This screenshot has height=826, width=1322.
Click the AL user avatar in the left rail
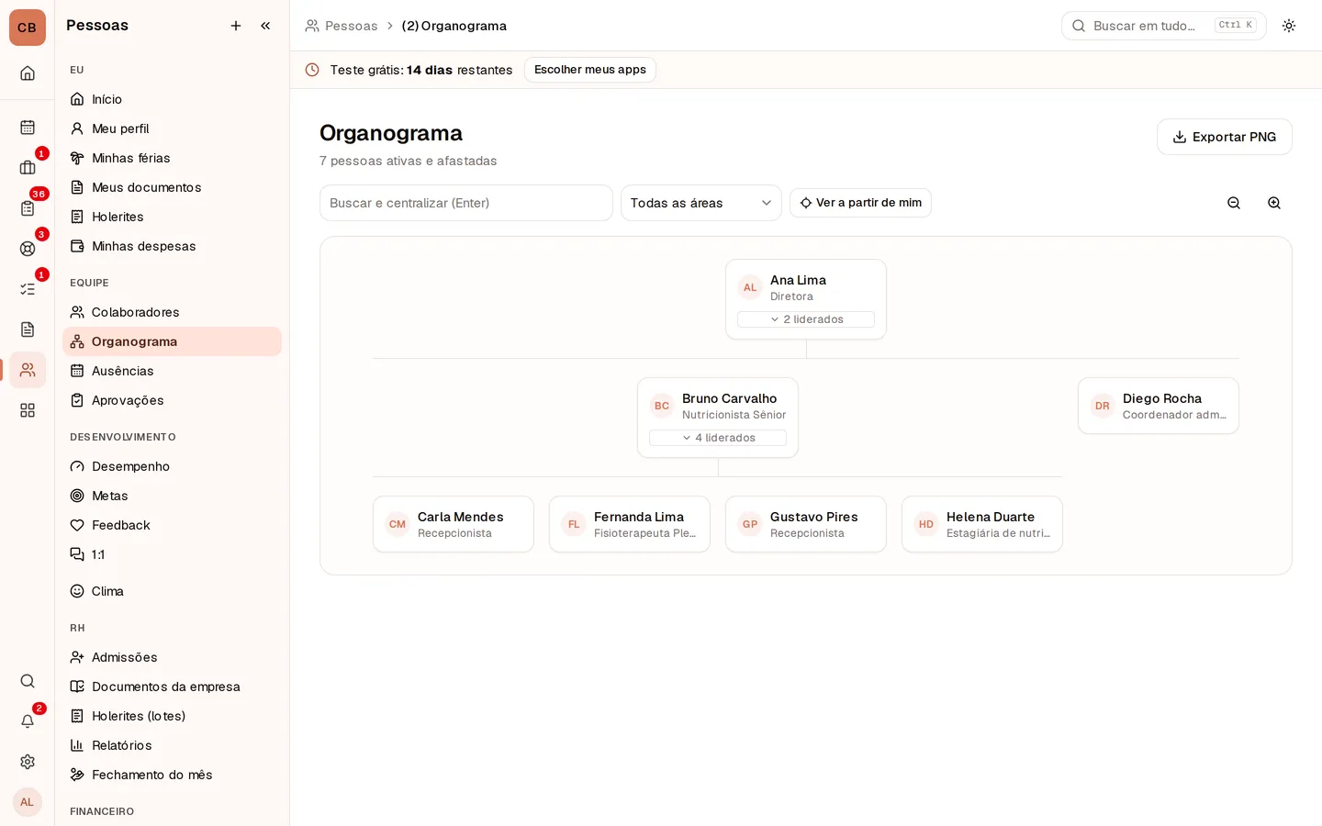(28, 802)
